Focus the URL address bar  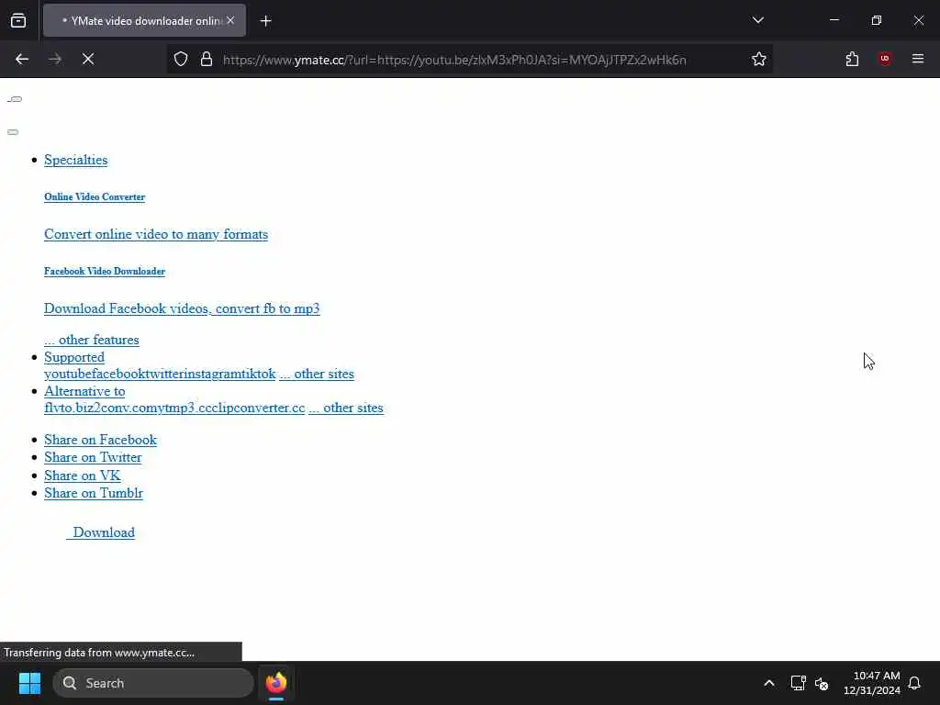click(454, 60)
